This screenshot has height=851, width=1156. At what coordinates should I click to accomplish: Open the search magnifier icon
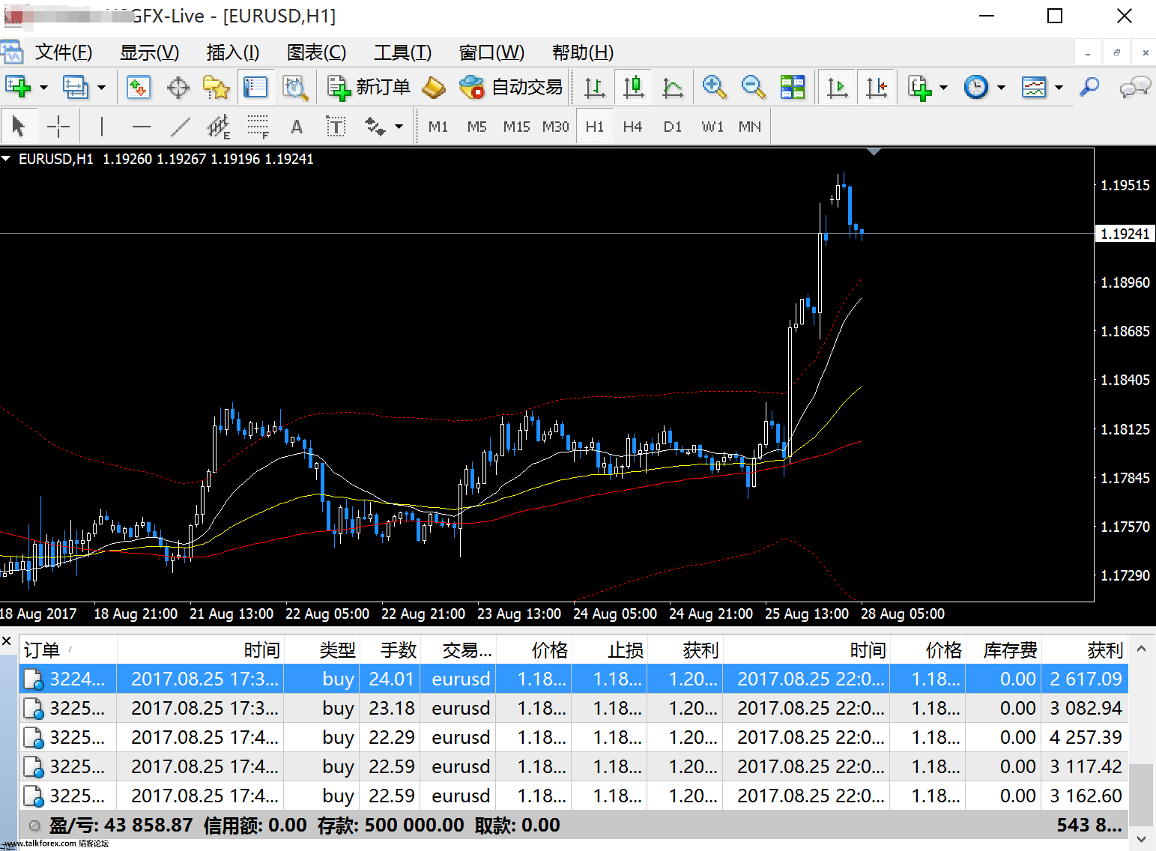point(1089,87)
